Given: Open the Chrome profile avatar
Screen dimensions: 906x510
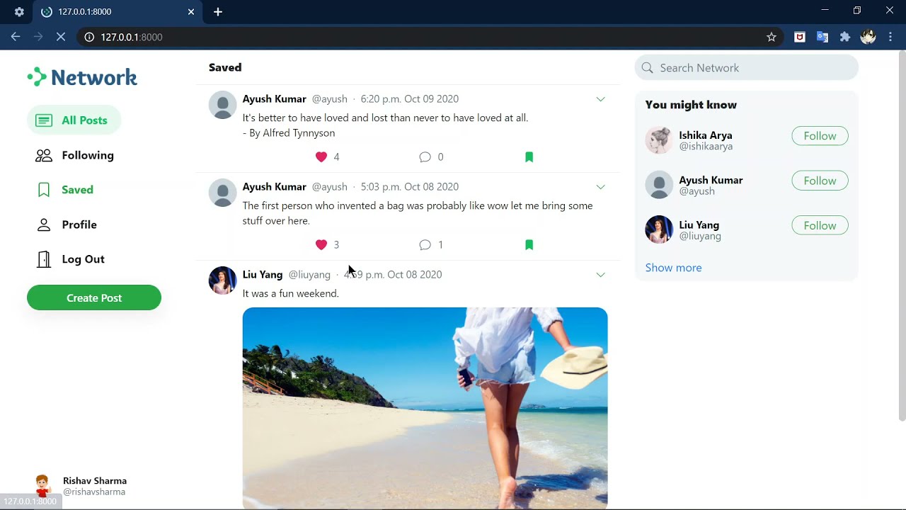Looking at the screenshot, I should (x=868, y=37).
